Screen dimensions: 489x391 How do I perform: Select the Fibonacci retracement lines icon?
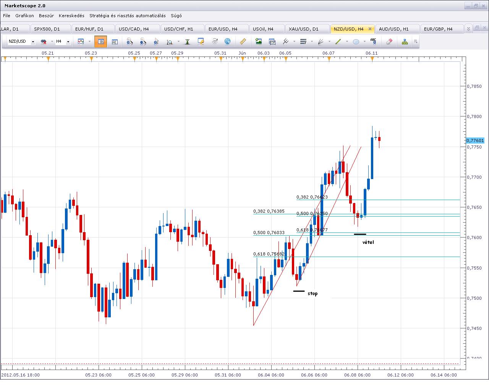click(303, 42)
